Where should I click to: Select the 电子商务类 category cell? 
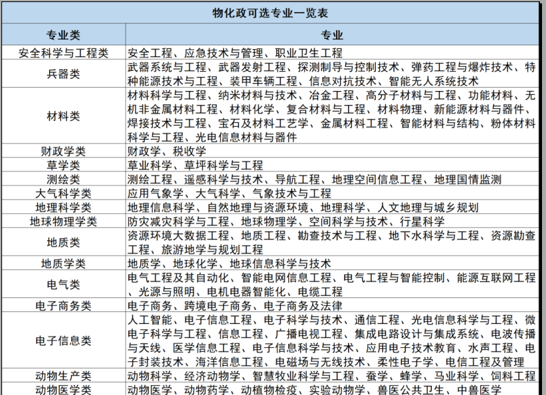(64, 305)
